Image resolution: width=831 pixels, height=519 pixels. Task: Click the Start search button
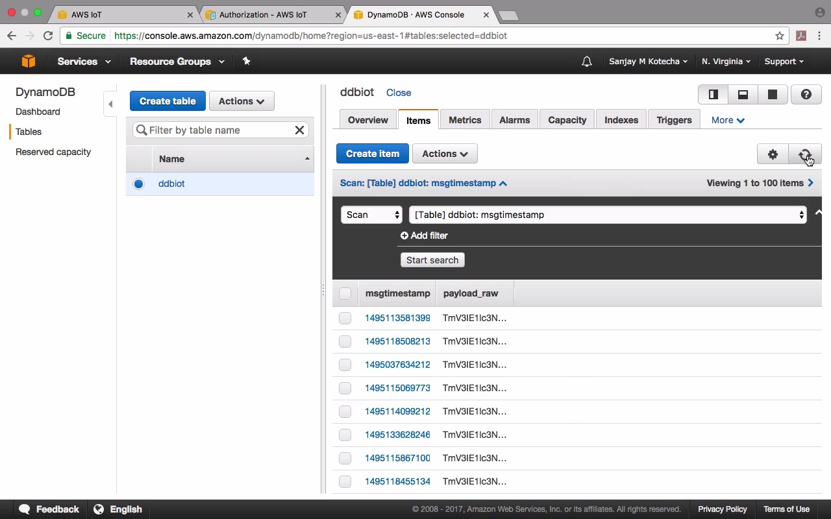point(432,260)
